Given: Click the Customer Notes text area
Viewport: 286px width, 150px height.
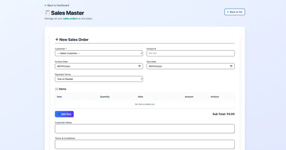Looking at the screenshot, I should pos(145,129).
